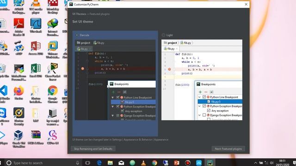Screen dimensions: 296x166
Task: Click the Access 2016 desktop icon
Action: coord(36,48)
